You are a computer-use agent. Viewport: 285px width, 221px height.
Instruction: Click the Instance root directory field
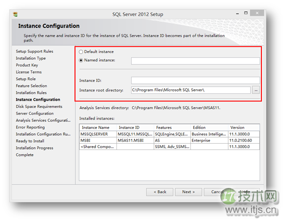(190, 90)
